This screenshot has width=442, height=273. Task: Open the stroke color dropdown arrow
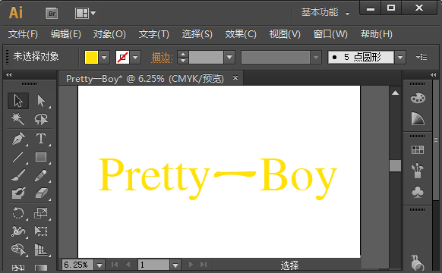(135, 58)
